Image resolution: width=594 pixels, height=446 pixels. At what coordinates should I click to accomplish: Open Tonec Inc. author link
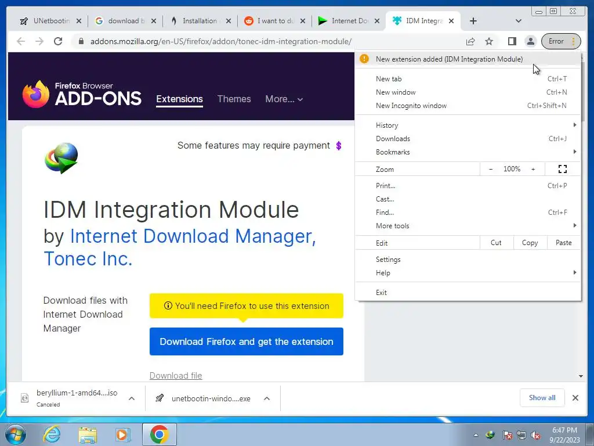pyautogui.click(x=88, y=259)
